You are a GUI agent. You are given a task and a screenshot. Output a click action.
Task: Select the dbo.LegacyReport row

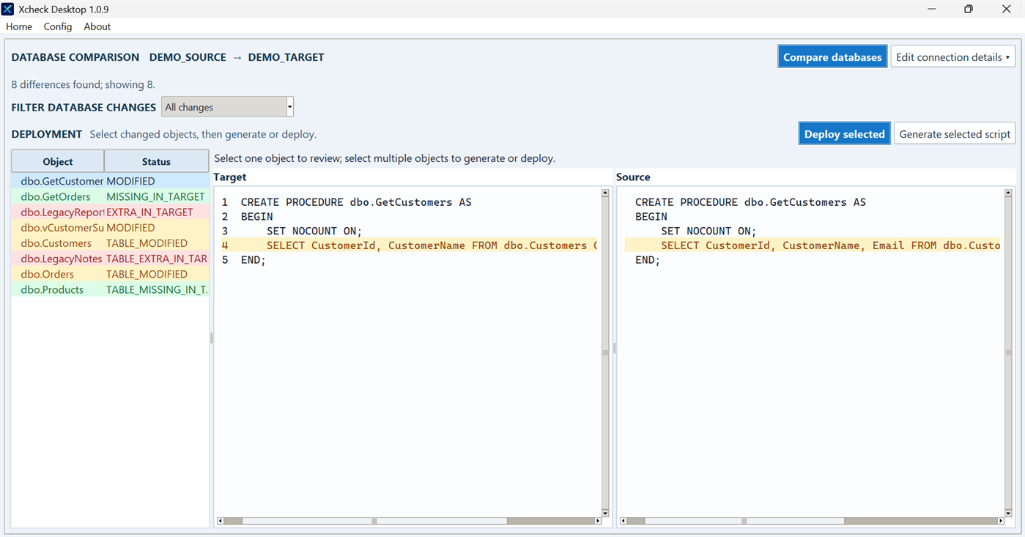point(110,212)
